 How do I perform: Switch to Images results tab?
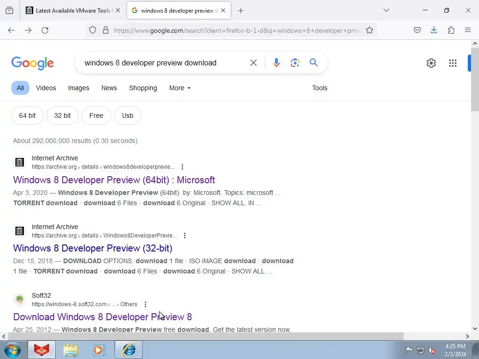79,88
